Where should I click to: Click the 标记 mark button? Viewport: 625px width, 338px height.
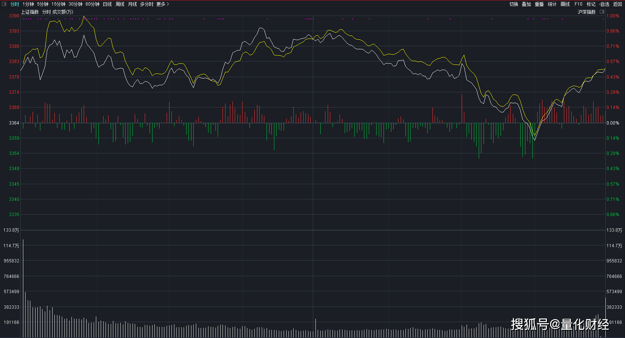(x=591, y=4)
